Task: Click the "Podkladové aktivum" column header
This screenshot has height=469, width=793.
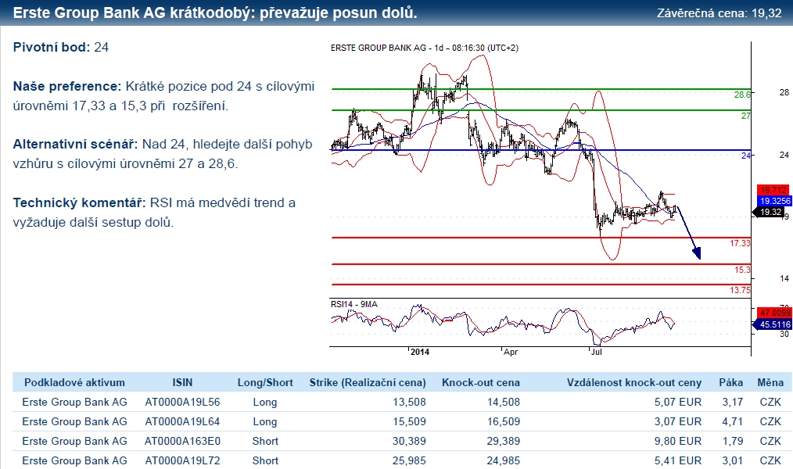Action: 74,382
